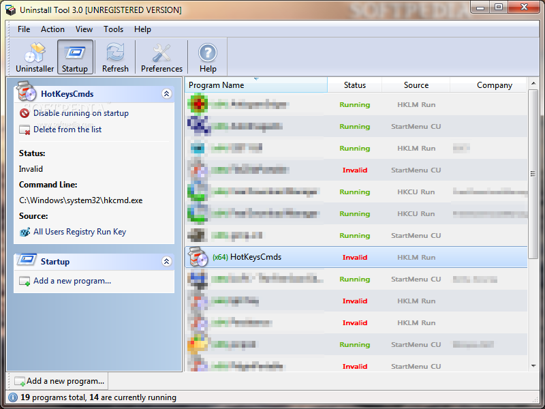This screenshot has width=545, height=409.
Task: Open the View menu
Action: (84, 29)
